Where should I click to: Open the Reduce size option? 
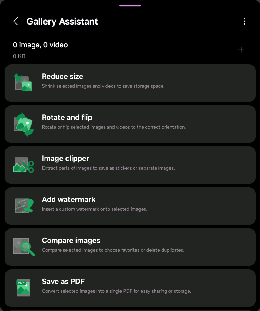(62, 77)
